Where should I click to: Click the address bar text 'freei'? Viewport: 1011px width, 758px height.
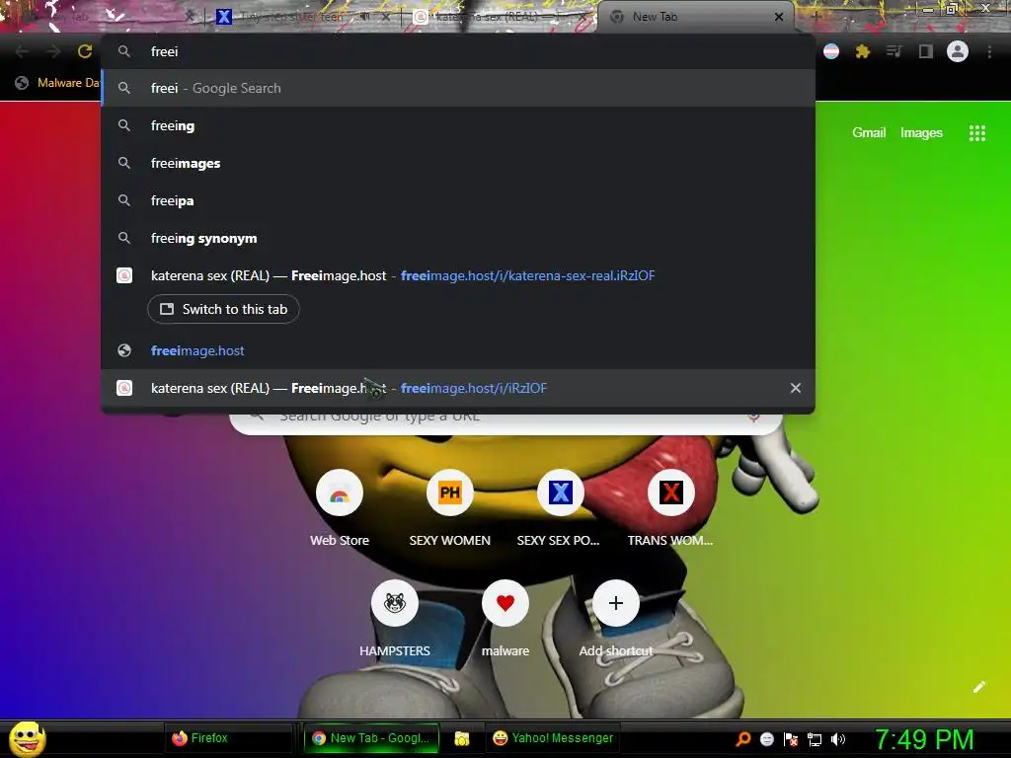tap(165, 51)
